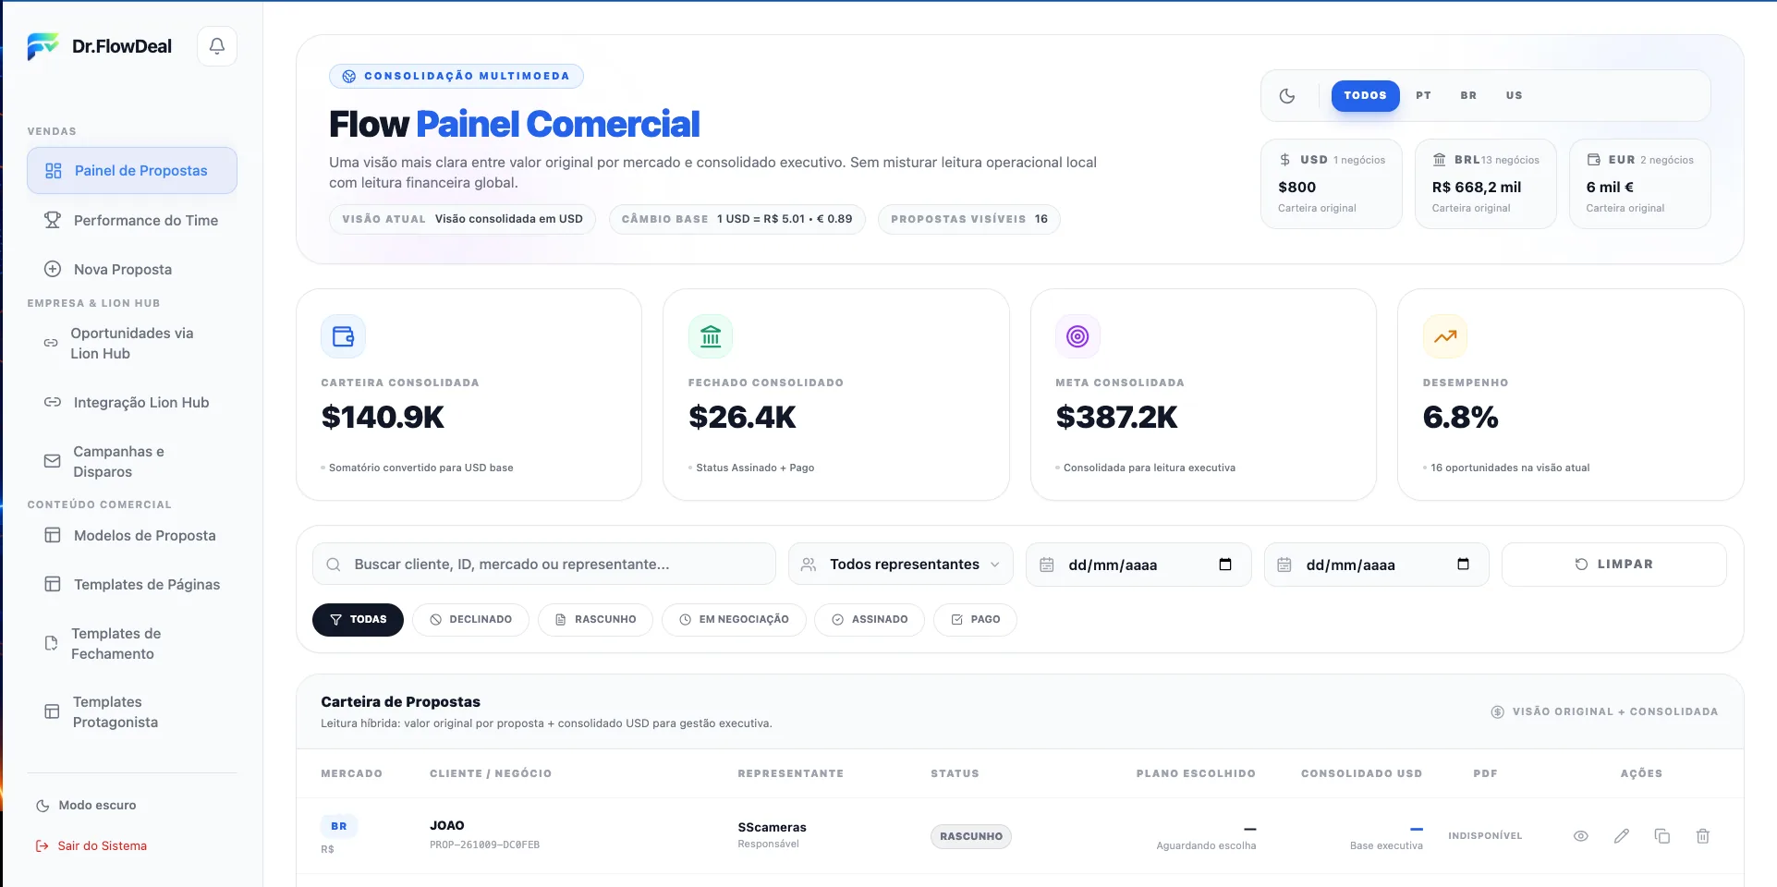Filter proposals by EM NEGOCIAÇÃO status
The height and width of the screenshot is (887, 1777).
tap(734, 620)
